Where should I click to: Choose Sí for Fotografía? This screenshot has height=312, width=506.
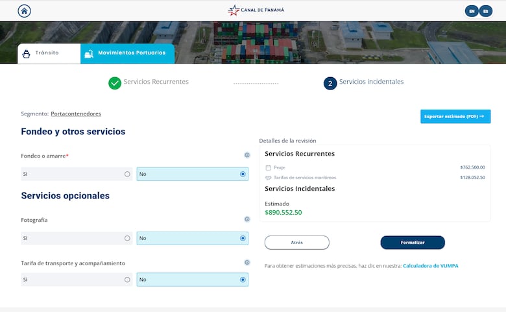click(x=127, y=238)
